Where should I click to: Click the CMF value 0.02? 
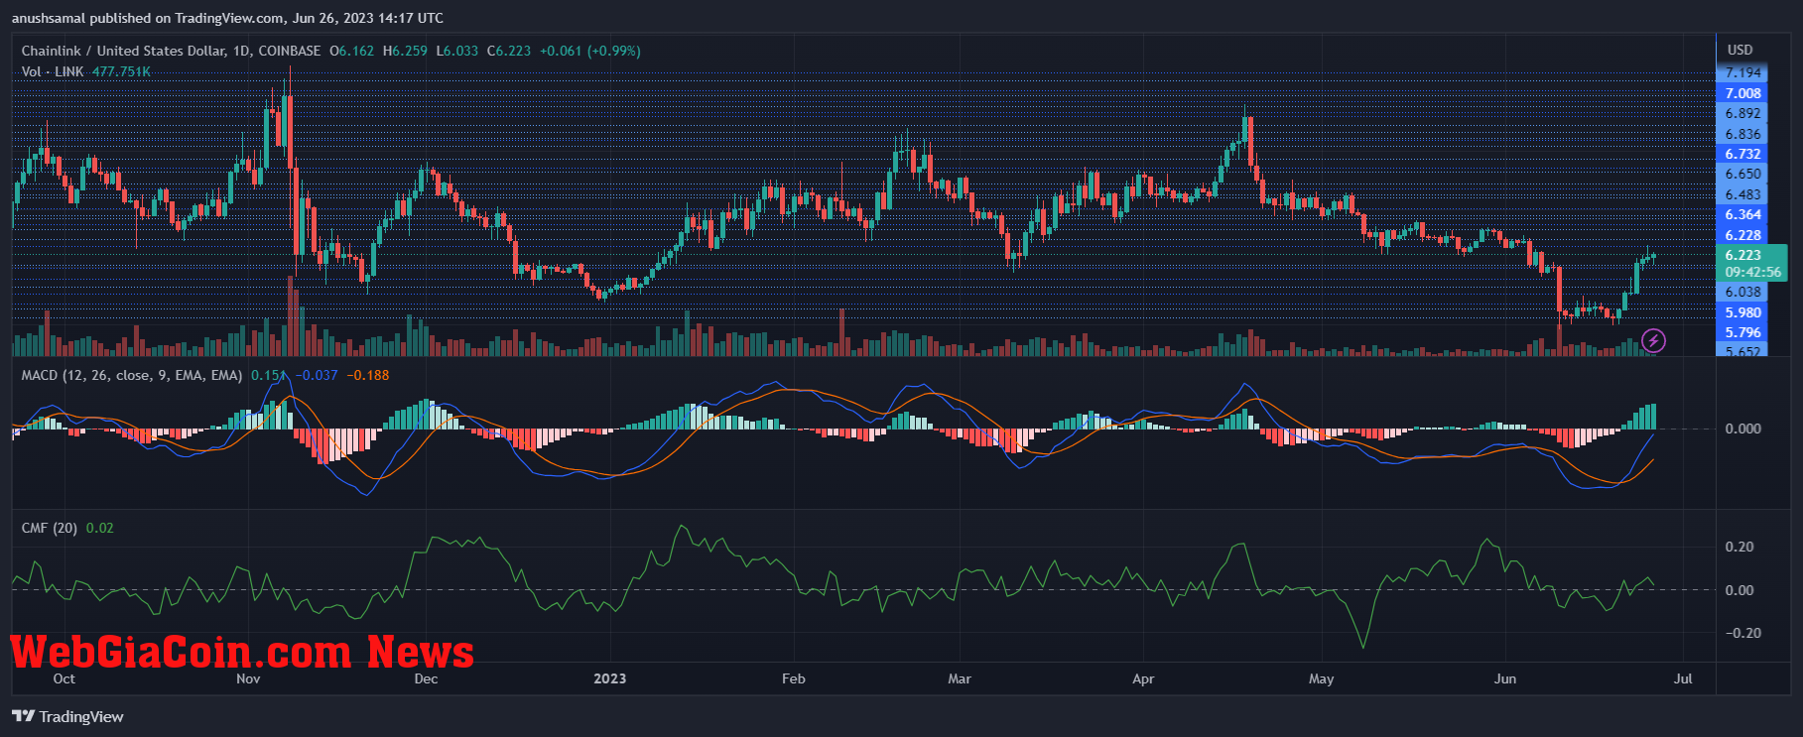(x=99, y=528)
